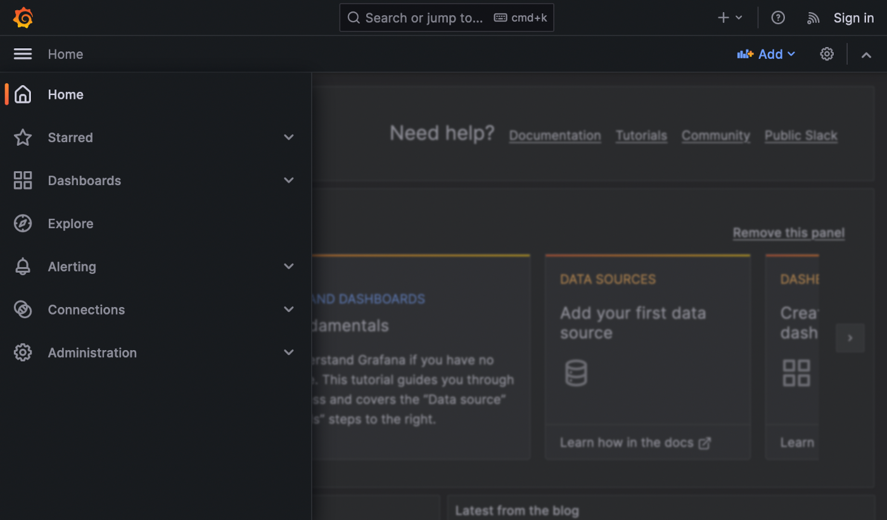Open the Explore section icon in sidebar

(23, 223)
